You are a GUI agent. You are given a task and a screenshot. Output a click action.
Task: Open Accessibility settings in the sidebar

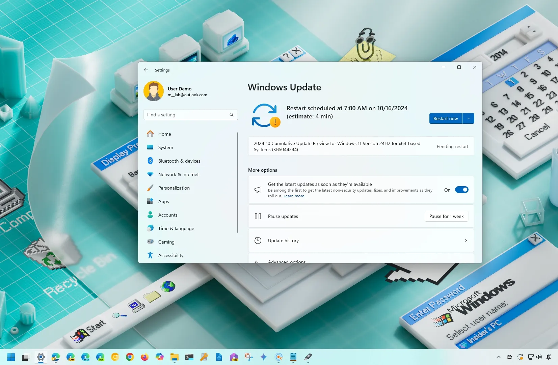pos(190,255)
